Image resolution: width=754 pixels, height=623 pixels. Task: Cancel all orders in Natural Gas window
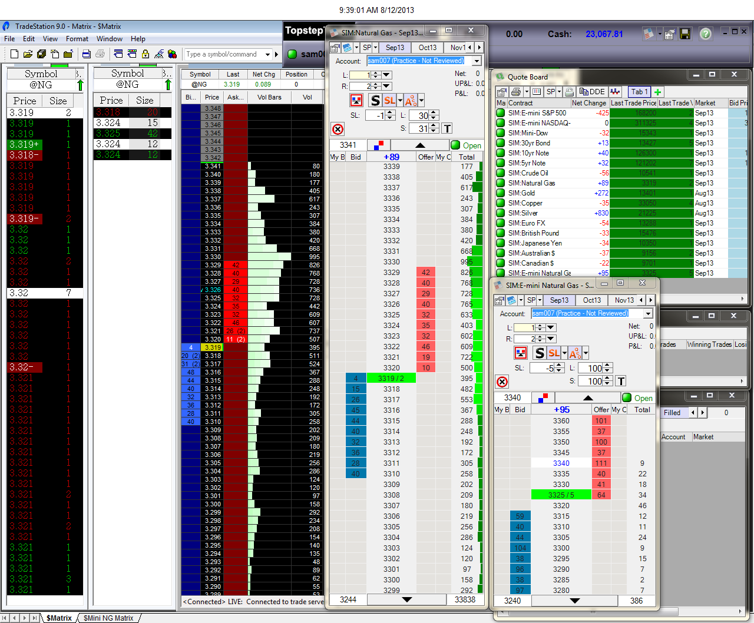click(x=338, y=129)
